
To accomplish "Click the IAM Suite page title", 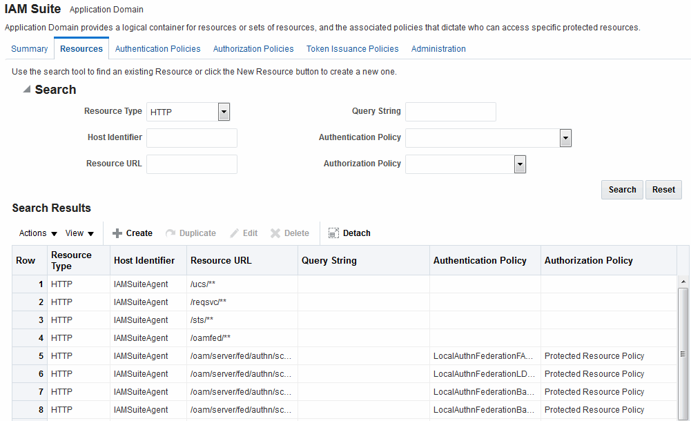I will pos(32,9).
